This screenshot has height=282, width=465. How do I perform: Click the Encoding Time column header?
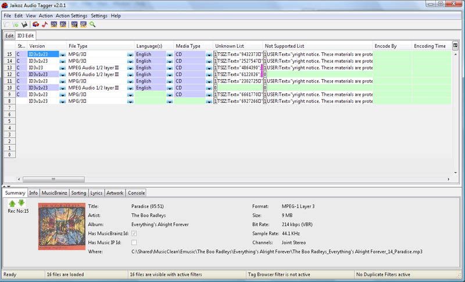point(431,46)
